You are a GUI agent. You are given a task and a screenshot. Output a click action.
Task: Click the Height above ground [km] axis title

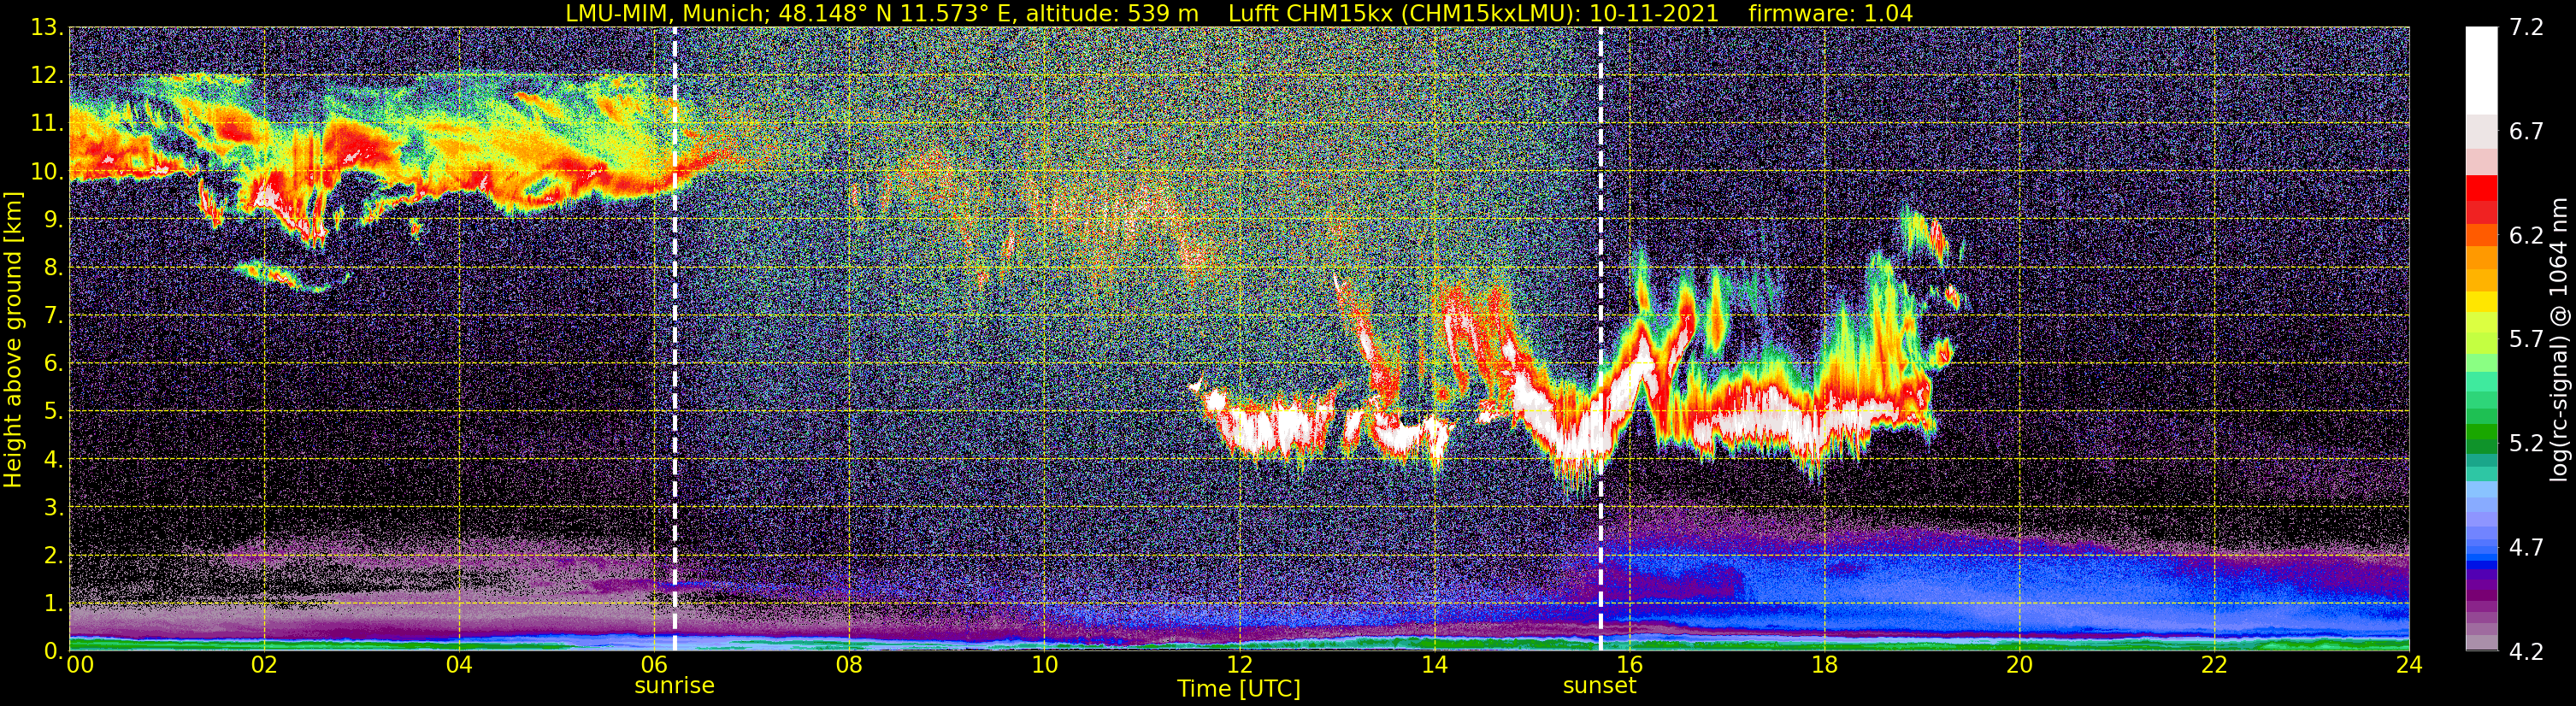13,339
